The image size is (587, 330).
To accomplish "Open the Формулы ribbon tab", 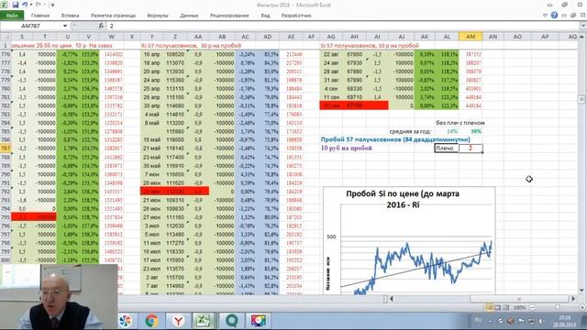I will pos(158,16).
